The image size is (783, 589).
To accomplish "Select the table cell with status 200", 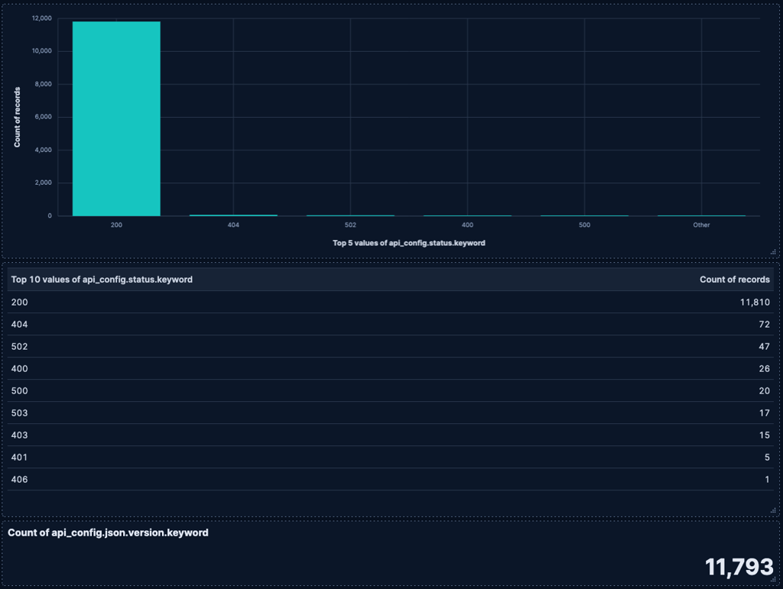I will (19, 303).
